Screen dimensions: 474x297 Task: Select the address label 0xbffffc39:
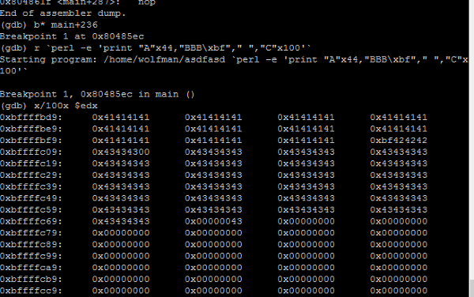point(31,187)
